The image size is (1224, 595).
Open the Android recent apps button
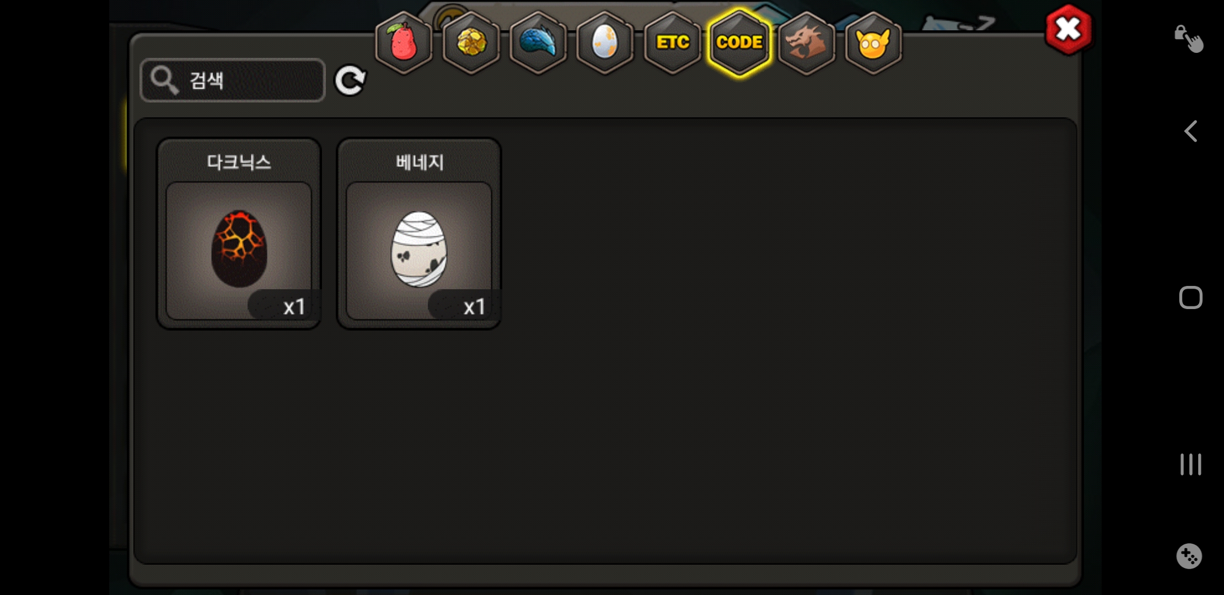point(1191,464)
